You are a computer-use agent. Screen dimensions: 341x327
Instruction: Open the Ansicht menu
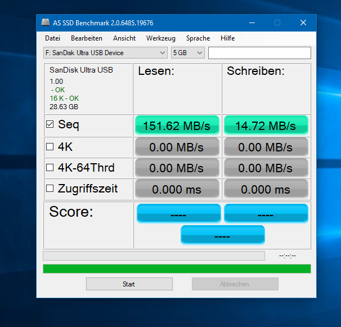124,38
